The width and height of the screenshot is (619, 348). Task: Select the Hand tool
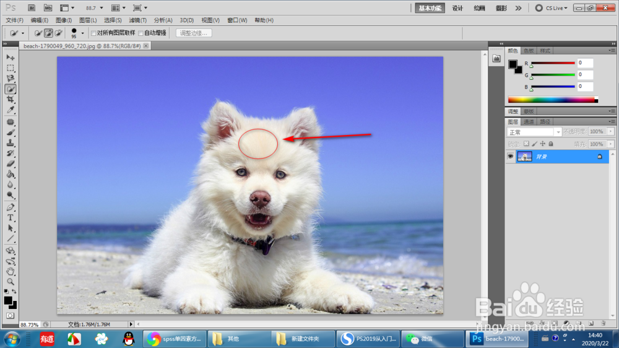pos(11,271)
